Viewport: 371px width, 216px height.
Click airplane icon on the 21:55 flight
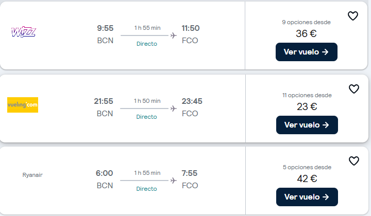173,109
